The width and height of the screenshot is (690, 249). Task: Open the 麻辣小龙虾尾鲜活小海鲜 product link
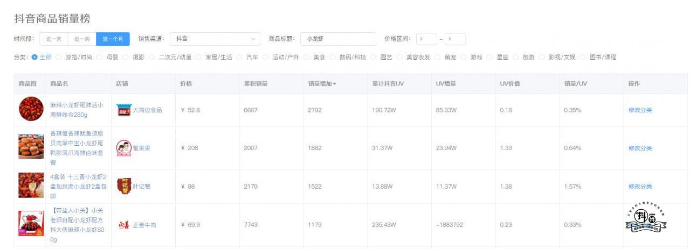77,110
